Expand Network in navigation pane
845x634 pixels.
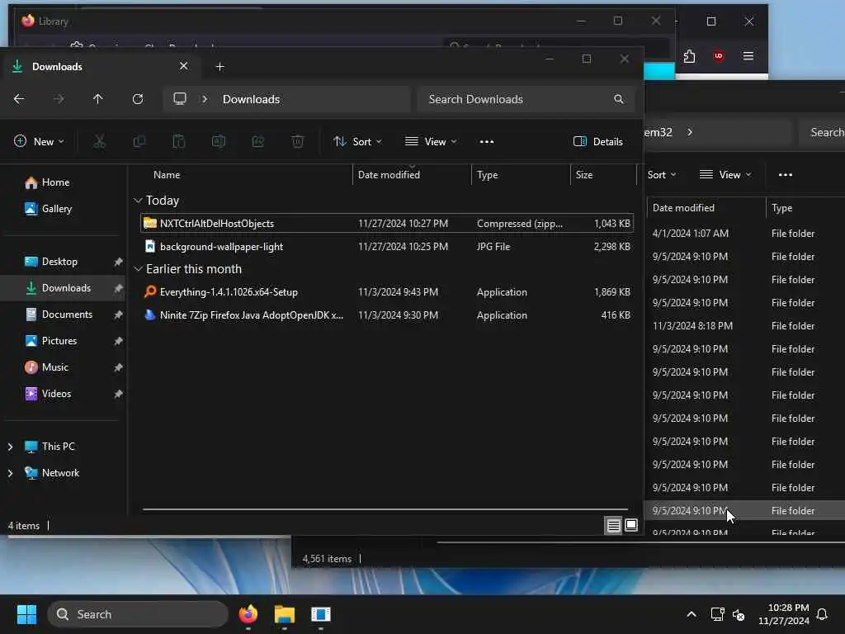pyautogui.click(x=10, y=473)
